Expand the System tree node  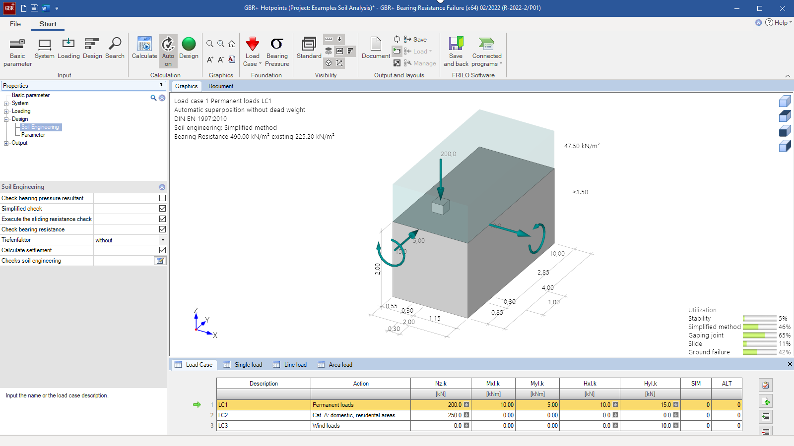pyautogui.click(x=6, y=104)
